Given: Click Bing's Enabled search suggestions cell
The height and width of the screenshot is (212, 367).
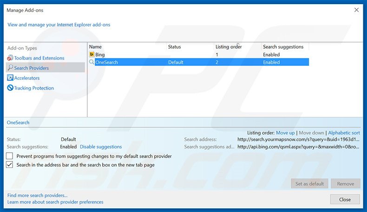Looking at the screenshot, I should click(271, 54).
